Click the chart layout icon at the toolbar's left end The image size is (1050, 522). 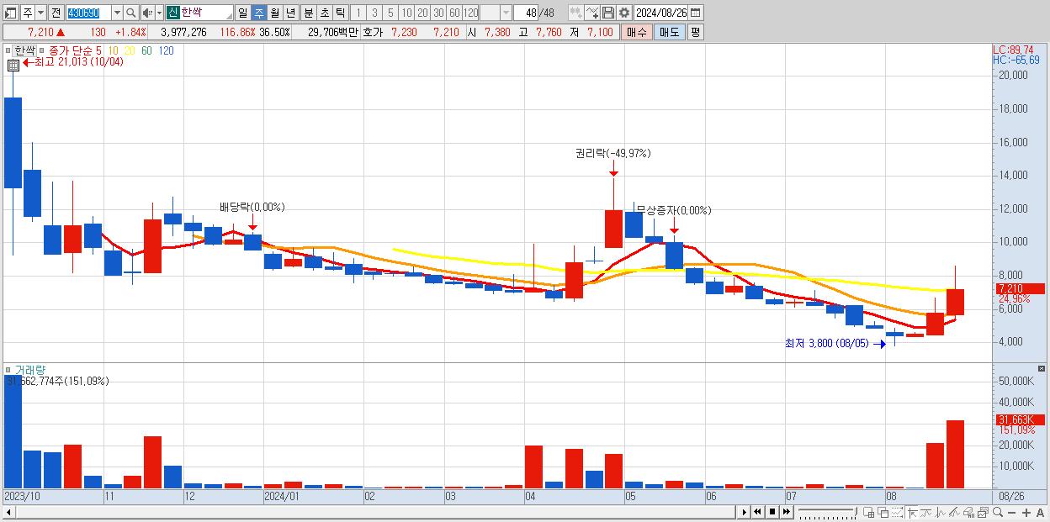coord(11,13)
